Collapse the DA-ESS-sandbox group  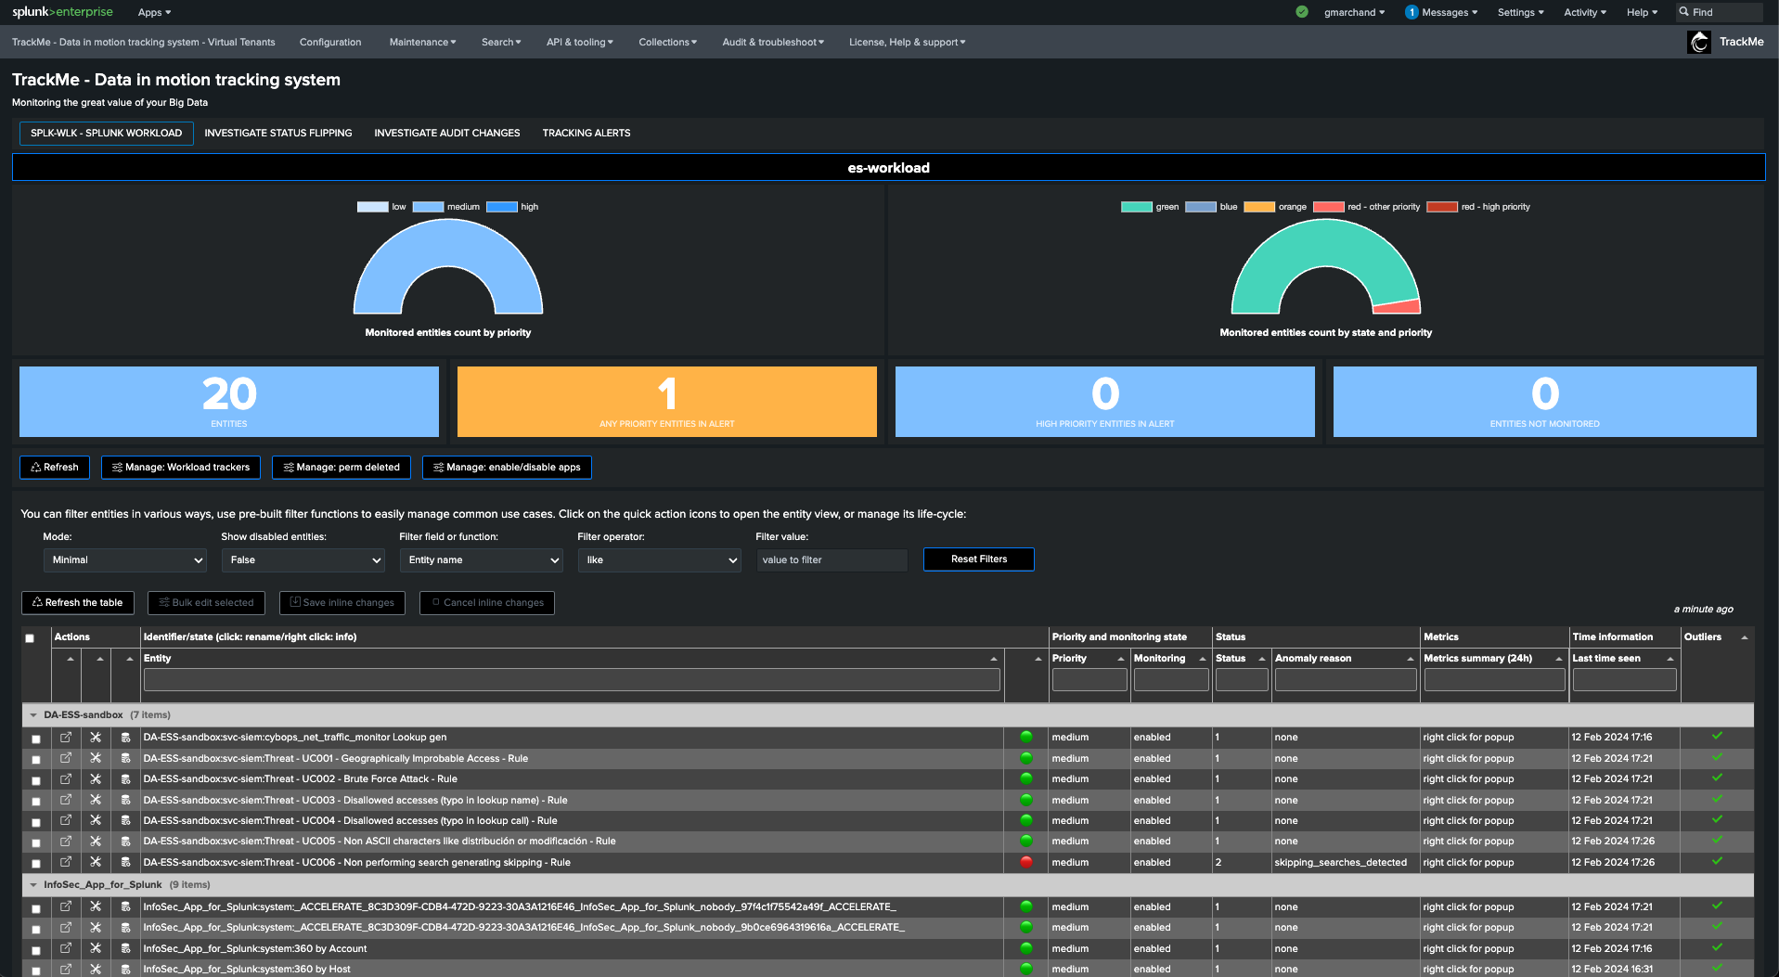(33, 715)
